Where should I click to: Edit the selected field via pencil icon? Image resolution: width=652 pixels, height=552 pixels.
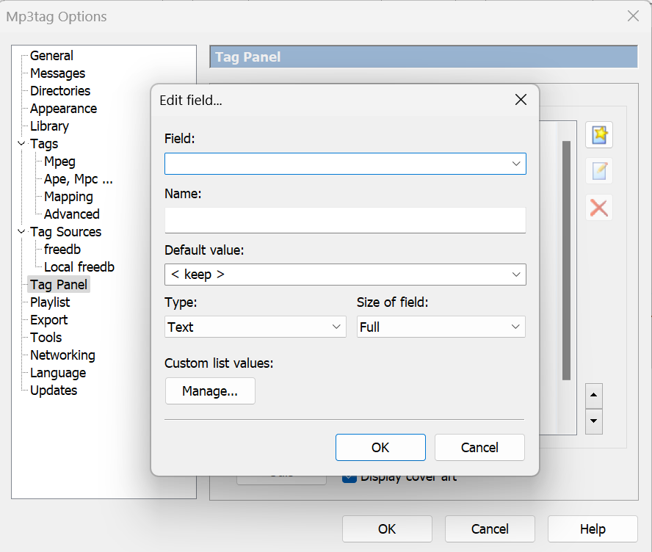click(x=598, y=171)
